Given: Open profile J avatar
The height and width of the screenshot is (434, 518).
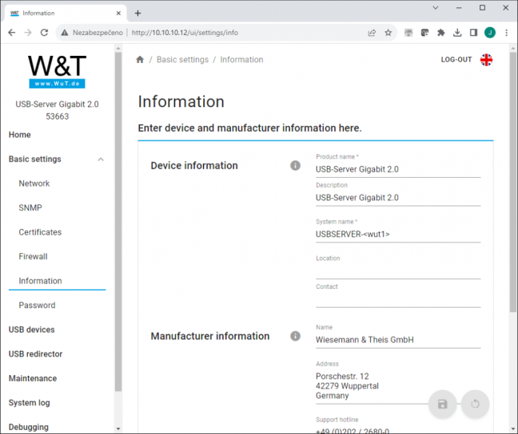Looking at the screenshot, I should pos(490,33).
